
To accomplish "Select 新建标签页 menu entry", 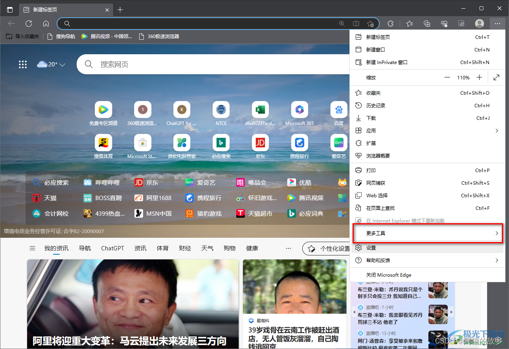I will pos(427,37).
